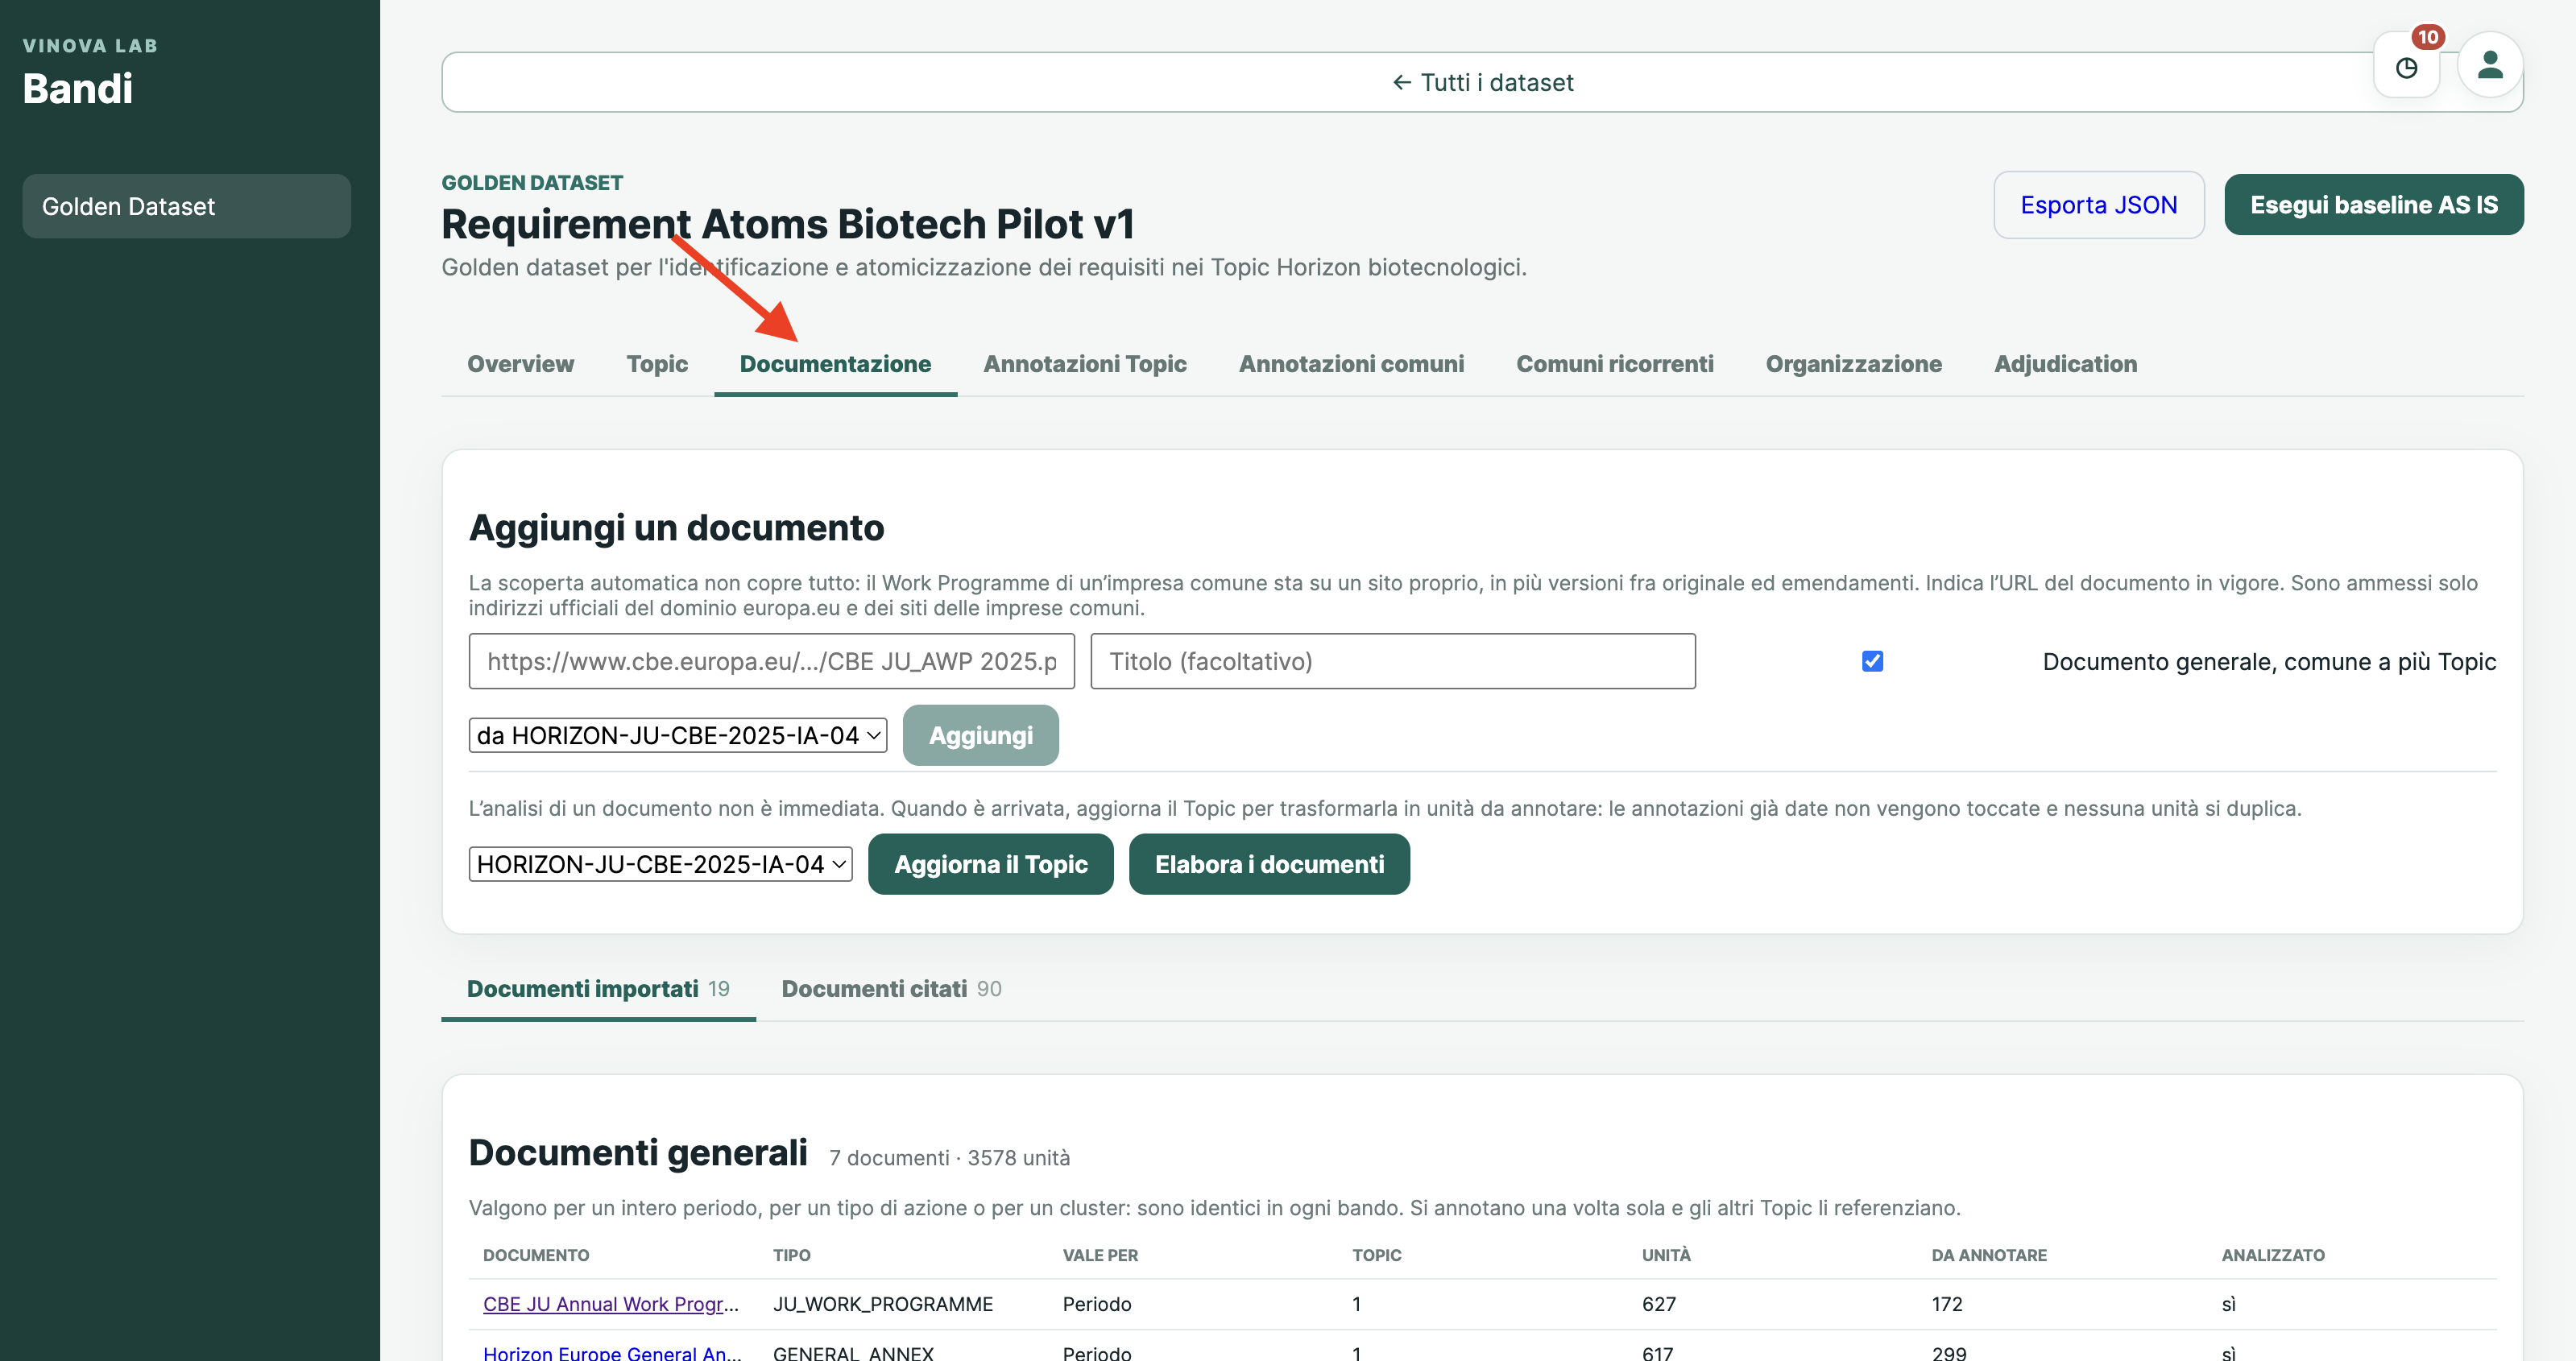Image resolution: width=2576 pixels, height=1361 pixels.
Task: Open the 'CBE JU Annual Work Progr...' link
Action: pyautogui.click(x=610, y=1304)
